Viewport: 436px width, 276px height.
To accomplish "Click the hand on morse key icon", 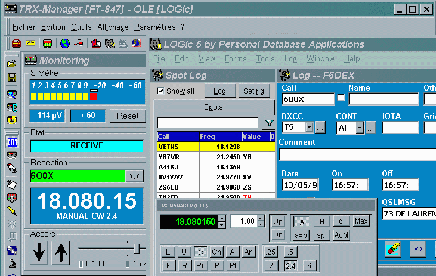I will pyautogui.click(x=12, y=168).
